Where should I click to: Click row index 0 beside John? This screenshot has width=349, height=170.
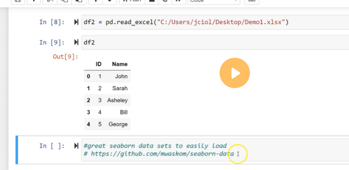pyautogui.click(x=88, y=77)
